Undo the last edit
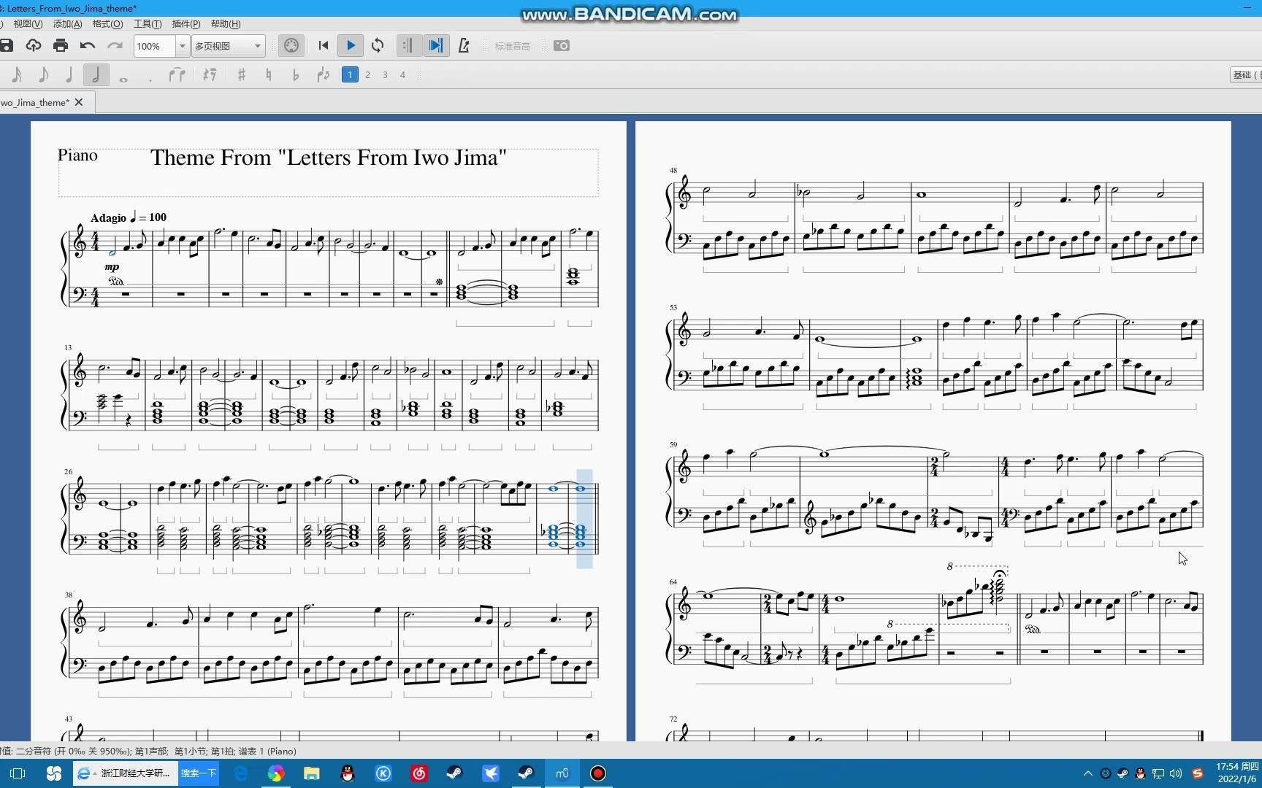Screen dimensions: 1262x788 (88, 45)
